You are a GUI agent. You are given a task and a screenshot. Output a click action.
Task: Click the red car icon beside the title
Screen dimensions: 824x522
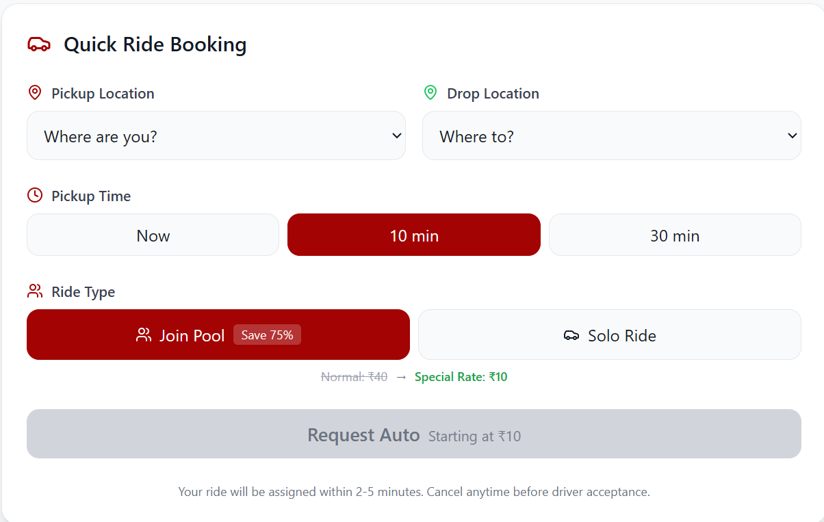39,44
